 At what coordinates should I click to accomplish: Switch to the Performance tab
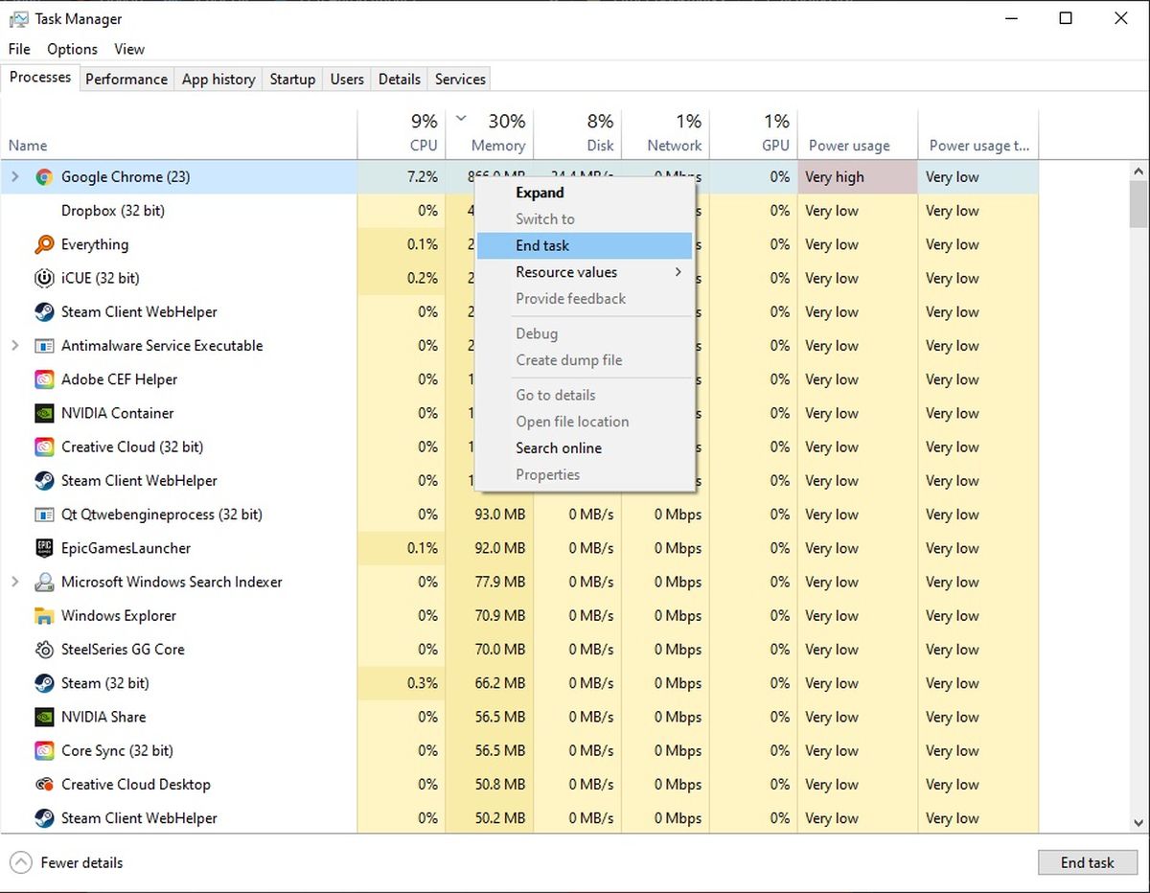click(126, 80)
